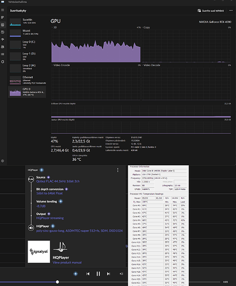This screenshot has width=236, height=286.
Task: Click 'Suorita uusi tehtävä' run new task button
Action: coord(211,11)
